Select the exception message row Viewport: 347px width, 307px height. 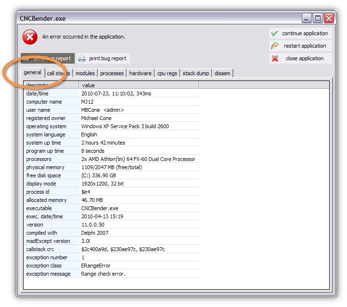(112, 274)
